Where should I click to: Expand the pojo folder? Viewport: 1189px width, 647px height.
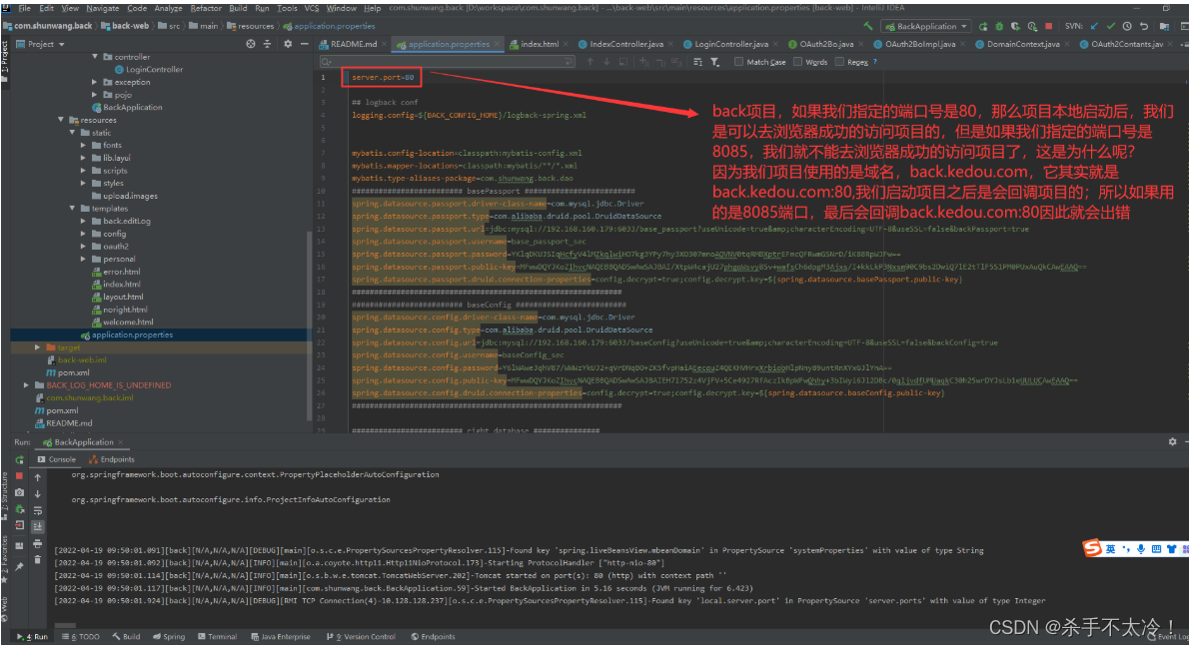[95, 95]
